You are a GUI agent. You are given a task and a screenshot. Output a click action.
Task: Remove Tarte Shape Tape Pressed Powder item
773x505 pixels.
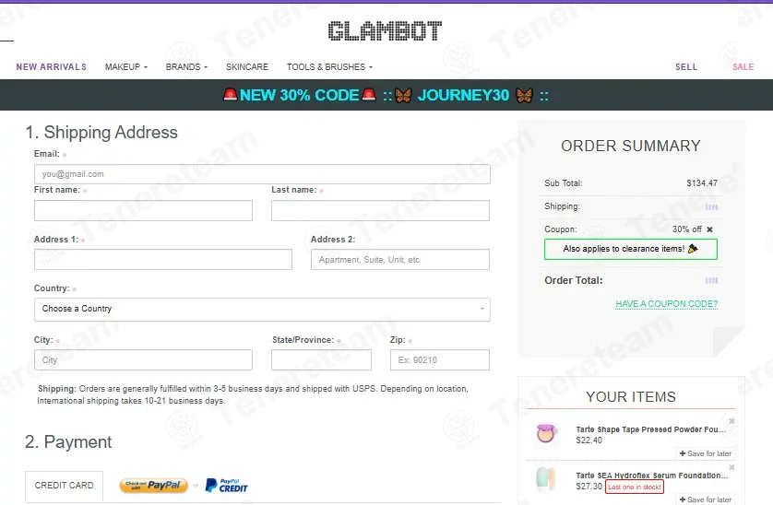[731, 421]
